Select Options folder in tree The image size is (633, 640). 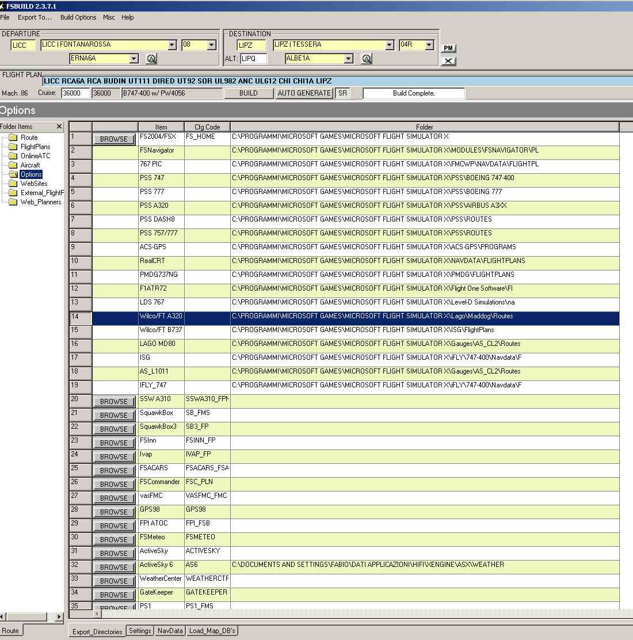click(x=31, y=174)
